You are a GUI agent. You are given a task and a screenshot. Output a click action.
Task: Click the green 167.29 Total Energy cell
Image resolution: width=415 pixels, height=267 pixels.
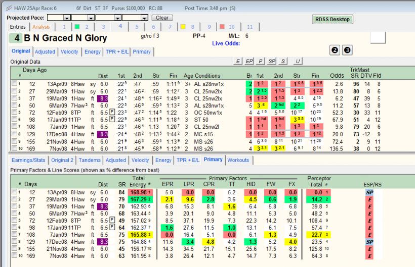click(x=140, y=199)
